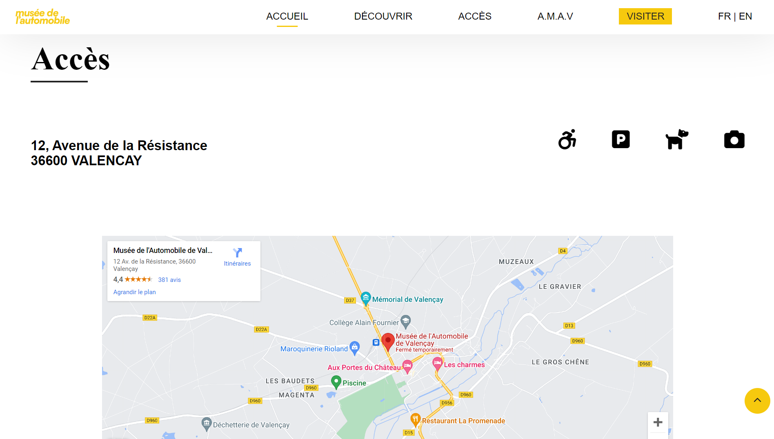The width and height of the screenshot is (774, 439).
Task: Select the Restaurant La Promenade marker
Action: click(x=415, y=419)
